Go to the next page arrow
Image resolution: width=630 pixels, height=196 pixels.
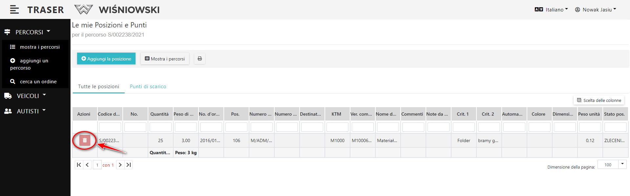[x=120, y=165]
